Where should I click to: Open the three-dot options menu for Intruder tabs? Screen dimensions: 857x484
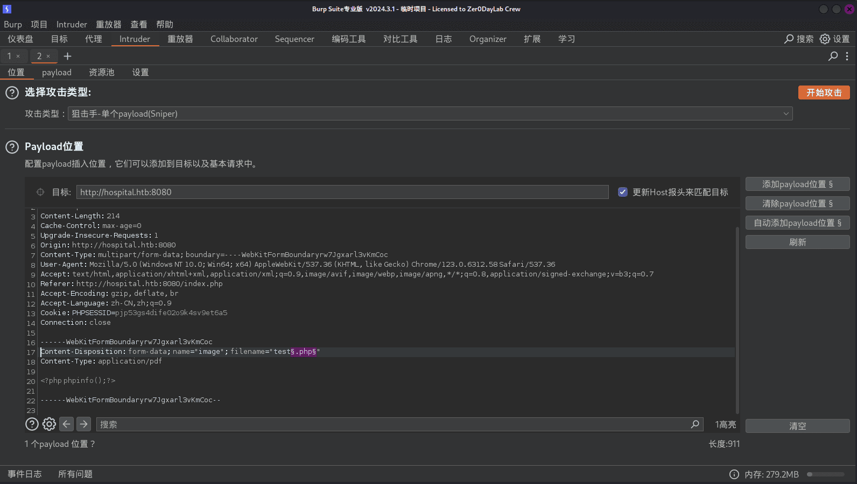pyautogui.click(x=847, y=56)
